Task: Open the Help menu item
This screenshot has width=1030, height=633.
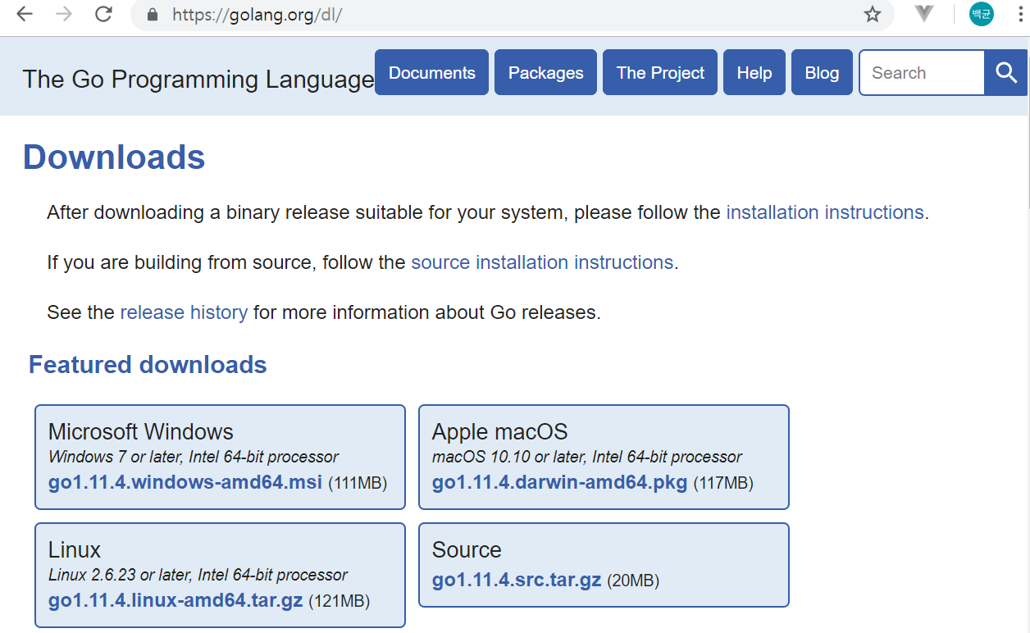Action: 754,73
